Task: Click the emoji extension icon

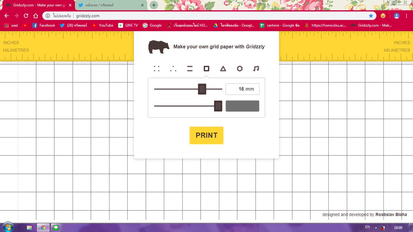Action: 383,16
